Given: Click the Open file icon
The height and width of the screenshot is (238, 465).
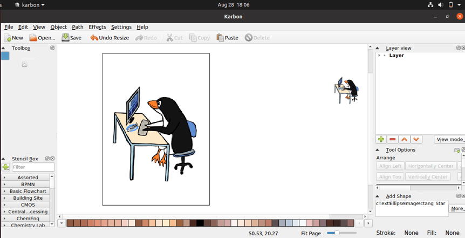Looking at the screenshot, I should coord(33,38).
